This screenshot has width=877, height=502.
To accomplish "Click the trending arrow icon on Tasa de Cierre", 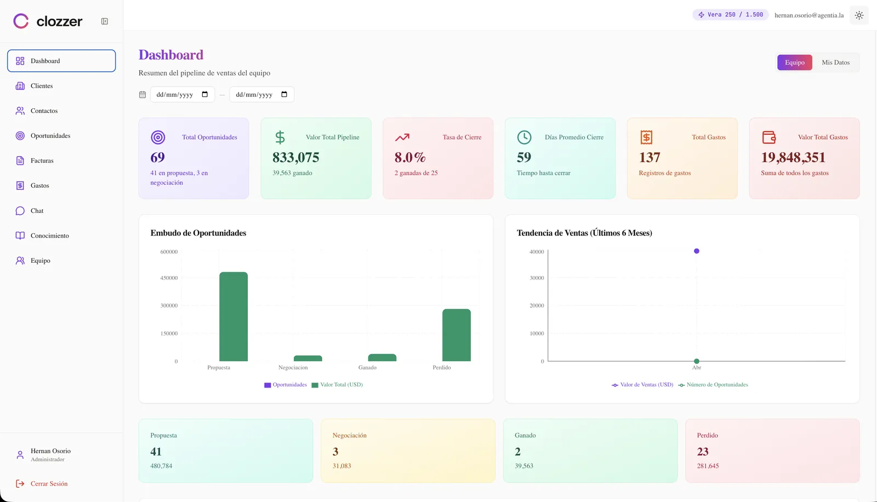I will (x=402, y=137).
